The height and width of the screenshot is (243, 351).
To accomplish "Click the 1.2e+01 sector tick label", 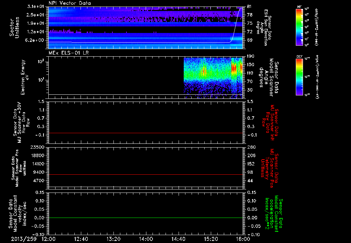I will tap(36, 32).
